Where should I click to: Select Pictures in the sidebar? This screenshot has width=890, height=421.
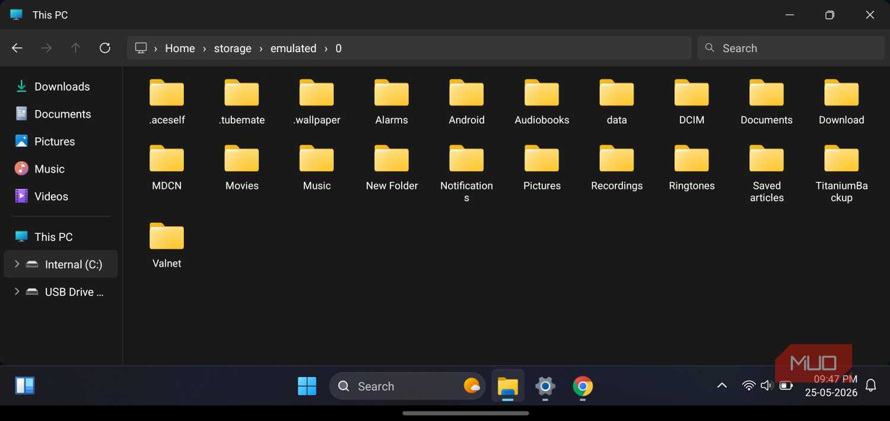point(61,141)
